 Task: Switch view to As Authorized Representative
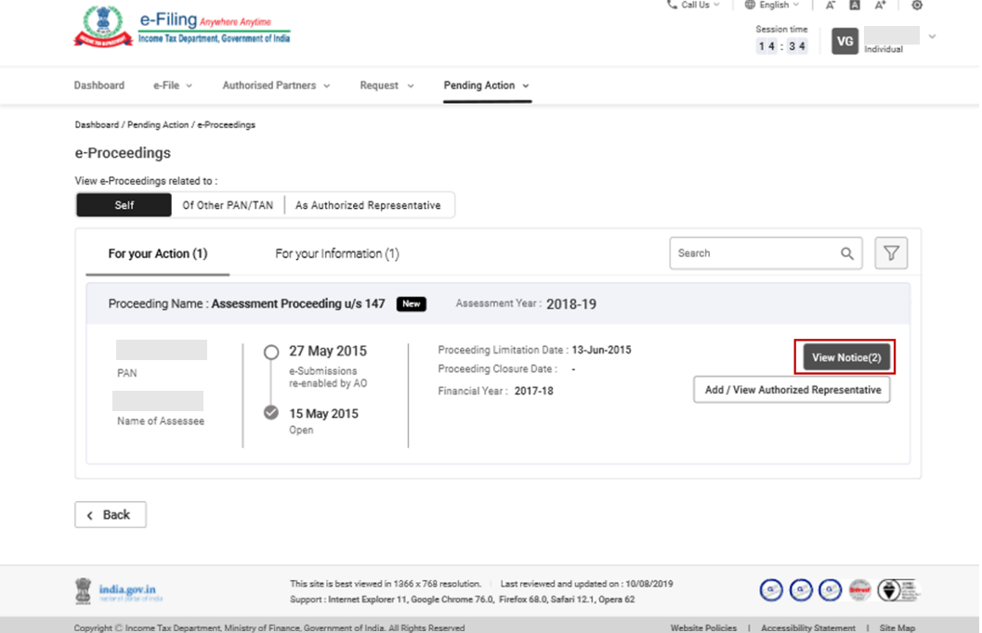pos(368,205)
